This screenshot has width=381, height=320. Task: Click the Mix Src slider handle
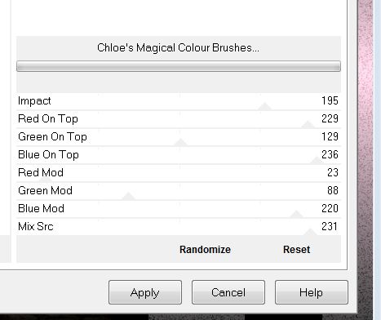point(310,232)
